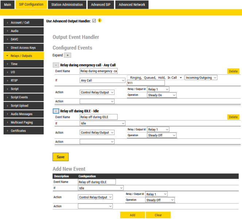Open the Add New Event Control Relay/Output dropdown
Image resolution: width=242 pixels, height=219 pixels.
click(x=95, y=197)
